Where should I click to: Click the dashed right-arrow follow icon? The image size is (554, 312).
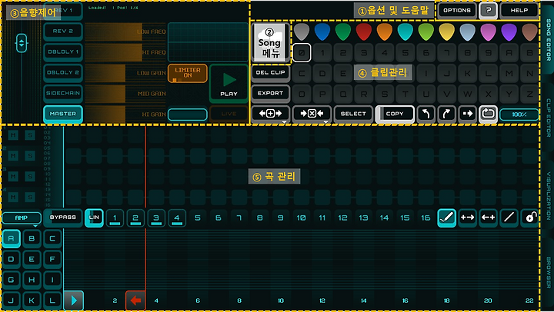(x=468, y=114)
